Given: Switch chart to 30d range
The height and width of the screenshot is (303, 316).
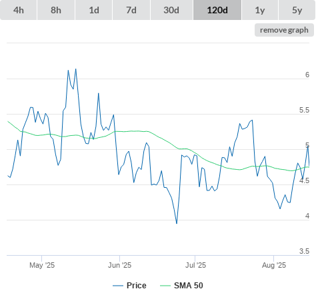Looking at the screenshot, I should pyautogui.click(x=171, y=10).
